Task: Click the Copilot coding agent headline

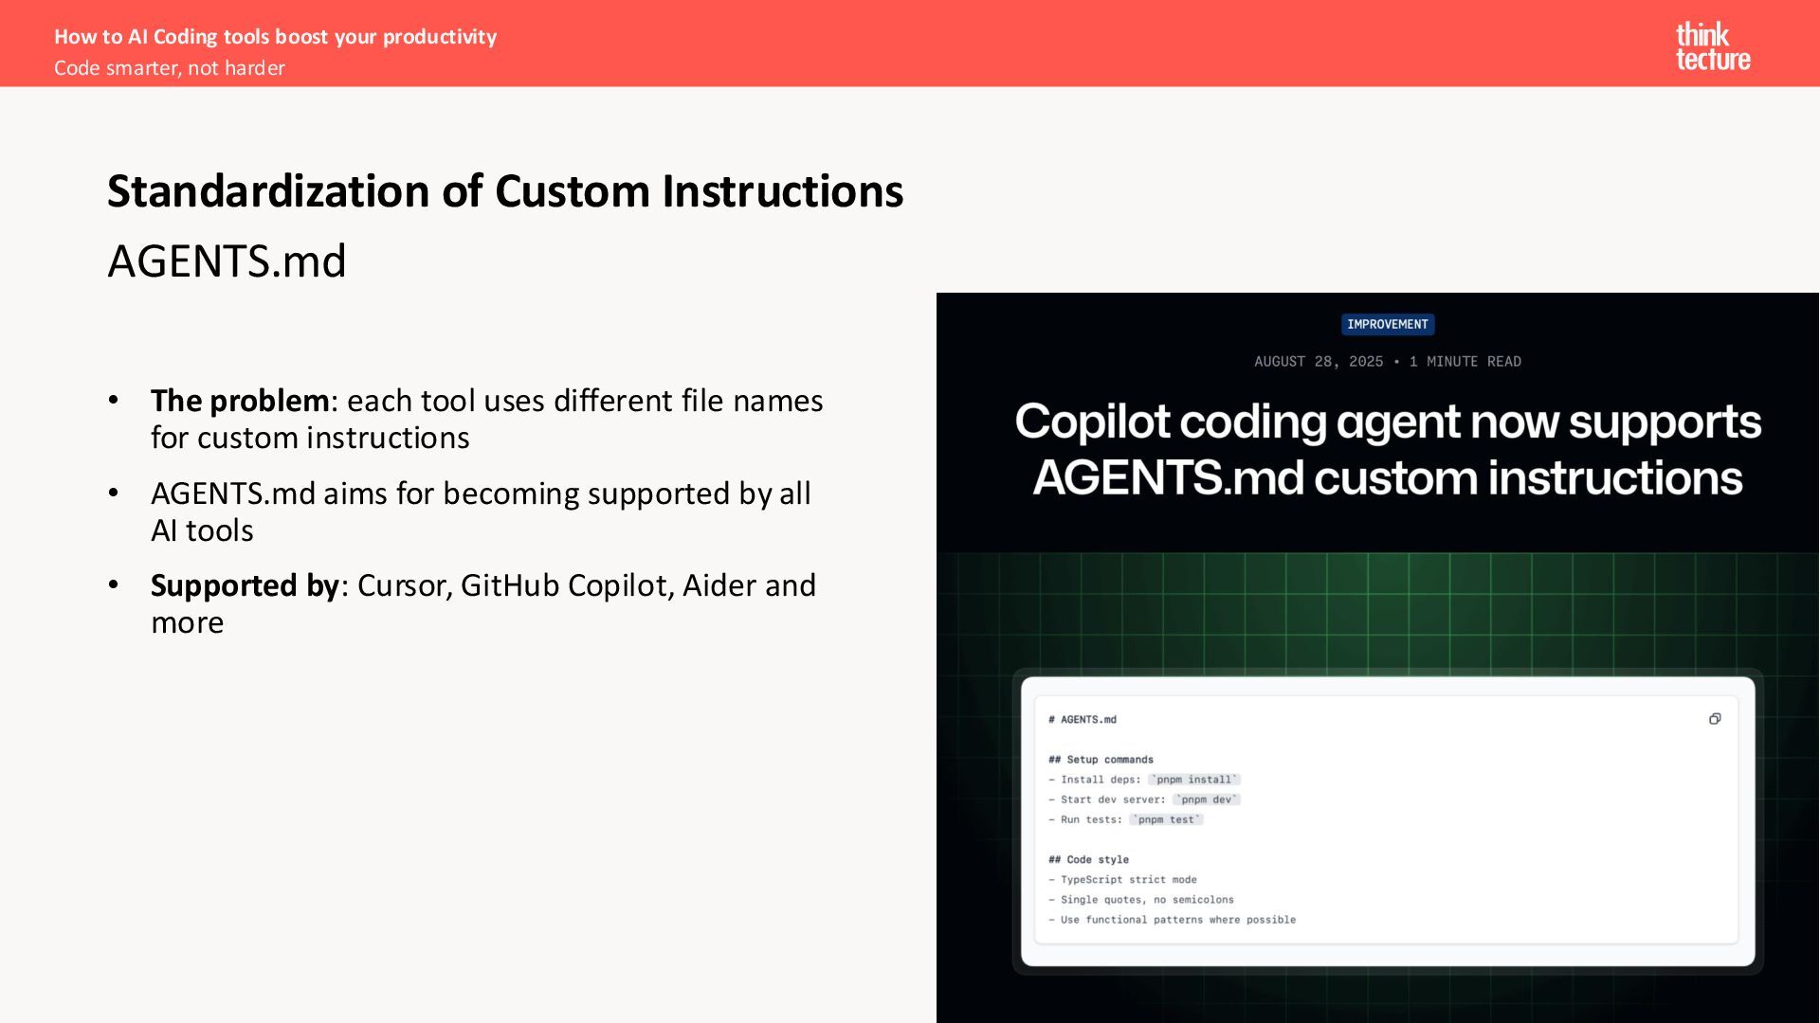Action: 1387,449
